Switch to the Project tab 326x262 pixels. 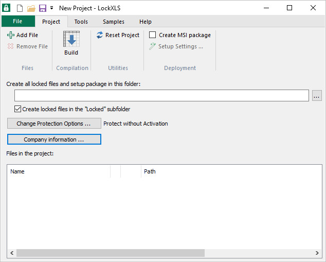(51, 22)
